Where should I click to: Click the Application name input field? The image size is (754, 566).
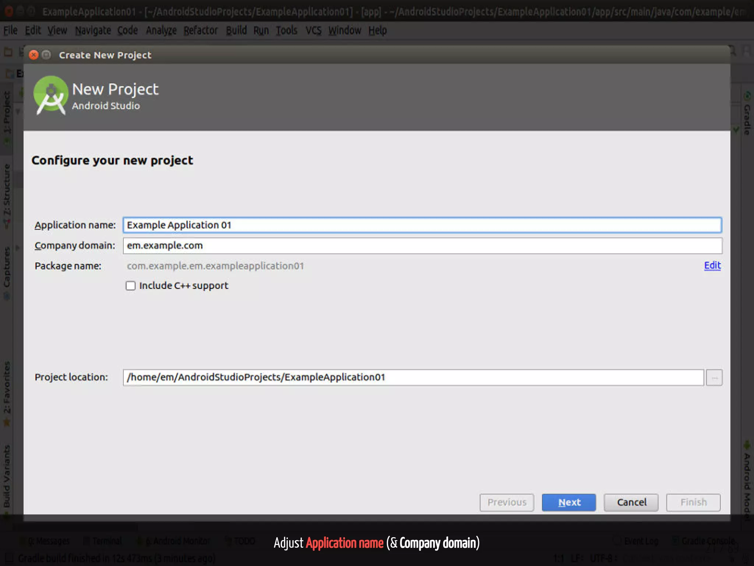[x=422, y=225]
